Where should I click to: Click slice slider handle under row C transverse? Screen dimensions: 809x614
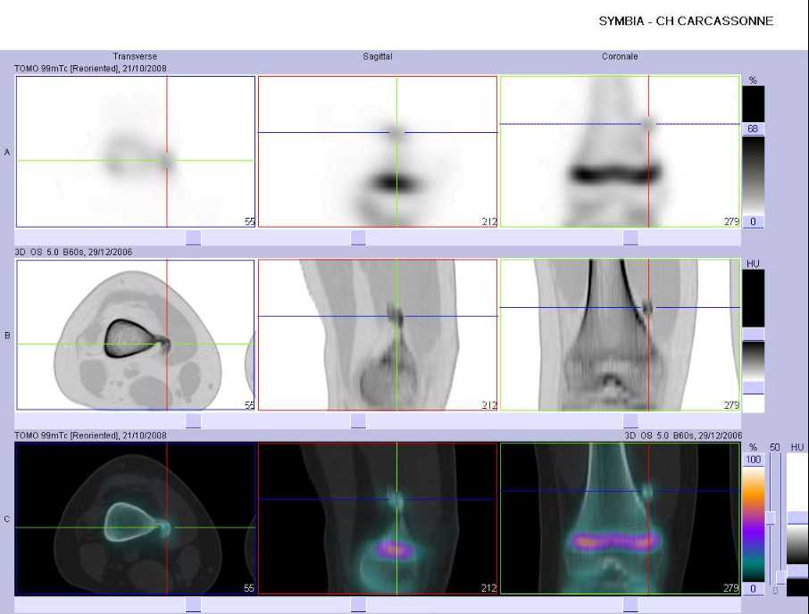(x=193, y=605)
